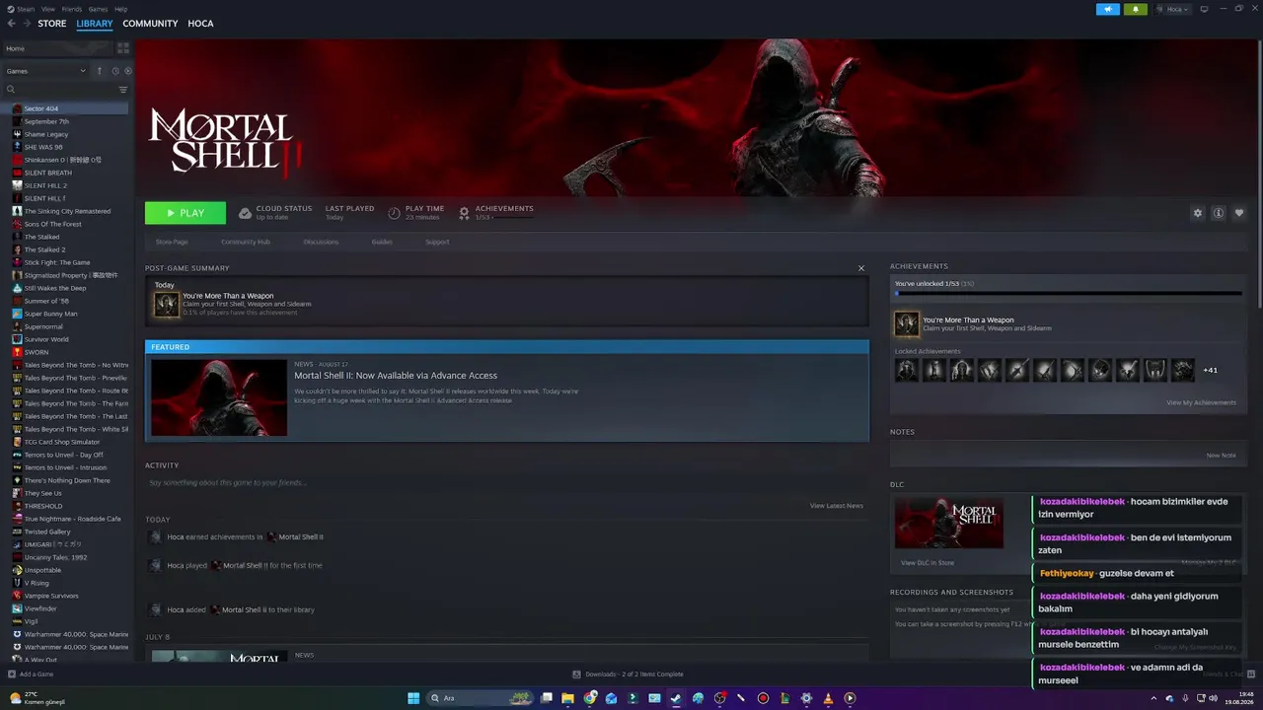Image resolution: width=1263 pixels, height=710 pixels.
Task: Click the Windows taskbar search box
Action: [480, 698]
